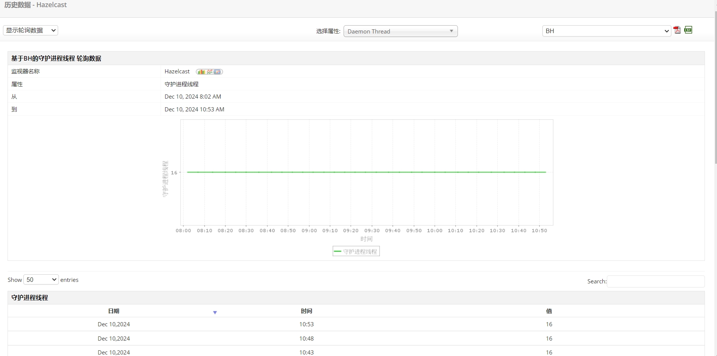
Task: Open the BH selection dropdown
Action: [x=606, y=31]
